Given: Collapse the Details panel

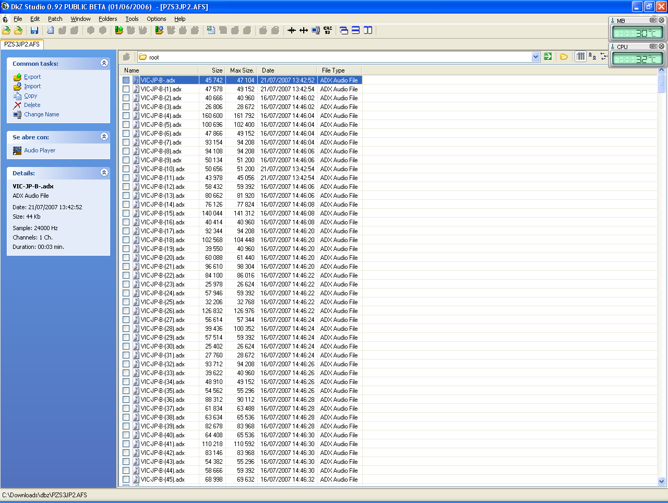Looking at the screenshot, I should pos(104,173).
